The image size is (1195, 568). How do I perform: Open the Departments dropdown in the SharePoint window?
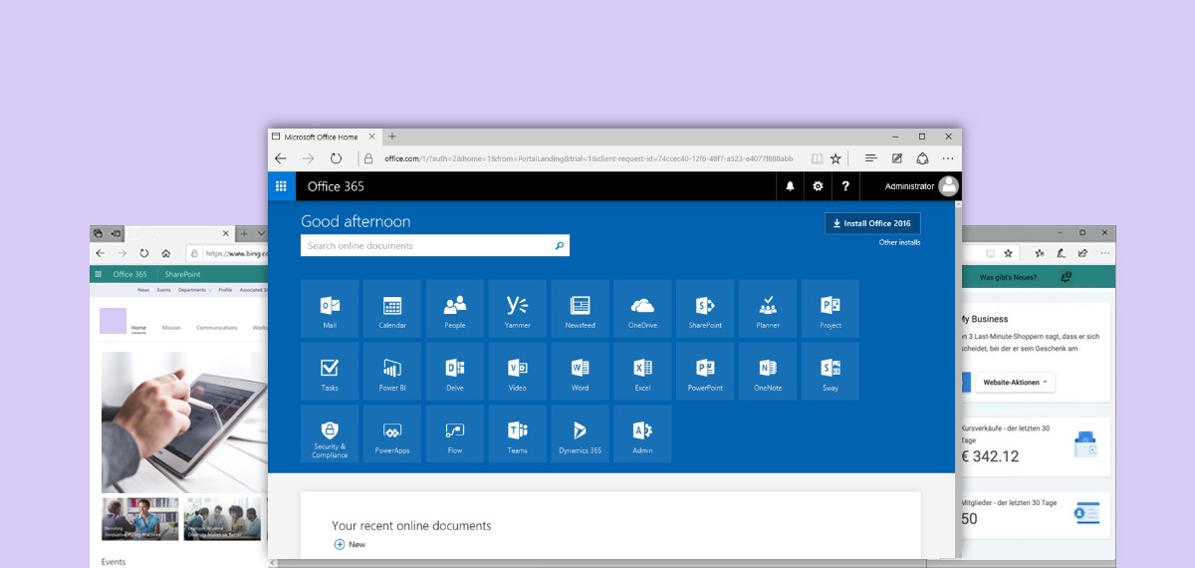(x=194, y=290)
